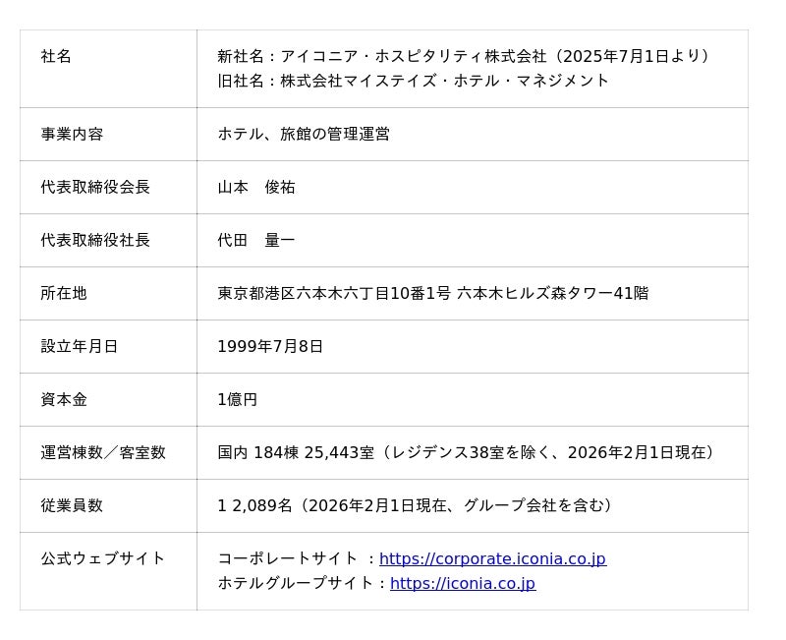Click the 所在地 label cell

64,294
